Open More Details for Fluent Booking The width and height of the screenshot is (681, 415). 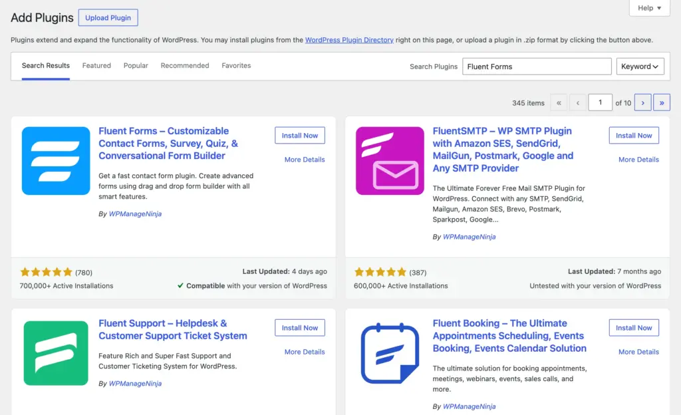638,352
